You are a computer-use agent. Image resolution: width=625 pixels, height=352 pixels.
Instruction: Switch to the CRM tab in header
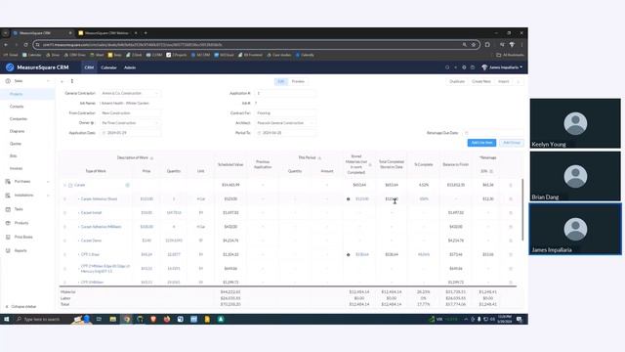point(89,67)
